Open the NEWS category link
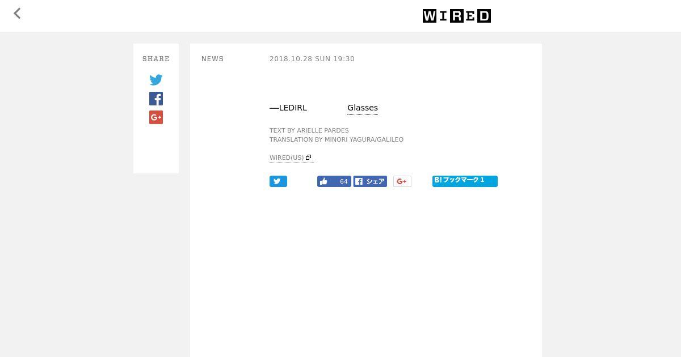Screen dimensions: 681x357 [x=213, y=59]
